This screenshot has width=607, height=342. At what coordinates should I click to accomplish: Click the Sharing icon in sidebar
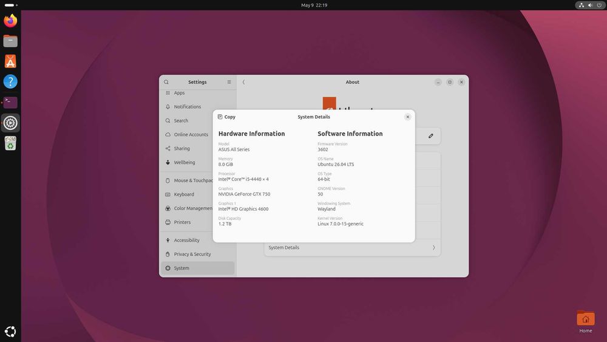click(168, 148)
